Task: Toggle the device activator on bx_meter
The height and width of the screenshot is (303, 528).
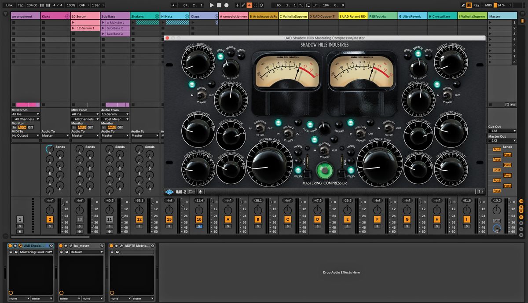Action: [x=60, y=245]
